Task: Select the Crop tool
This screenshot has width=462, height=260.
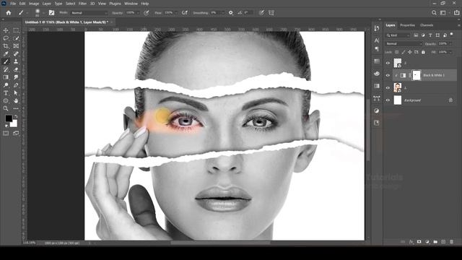Action: (6, 46)
